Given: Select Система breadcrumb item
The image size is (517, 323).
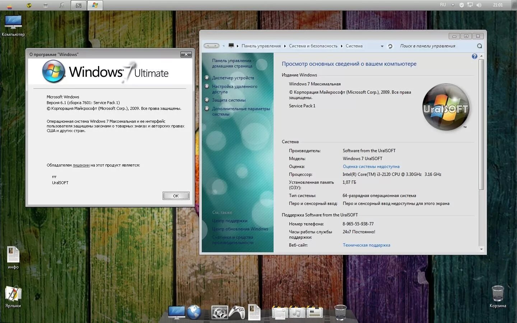Looking at the screenshot, I should point(354,46).
